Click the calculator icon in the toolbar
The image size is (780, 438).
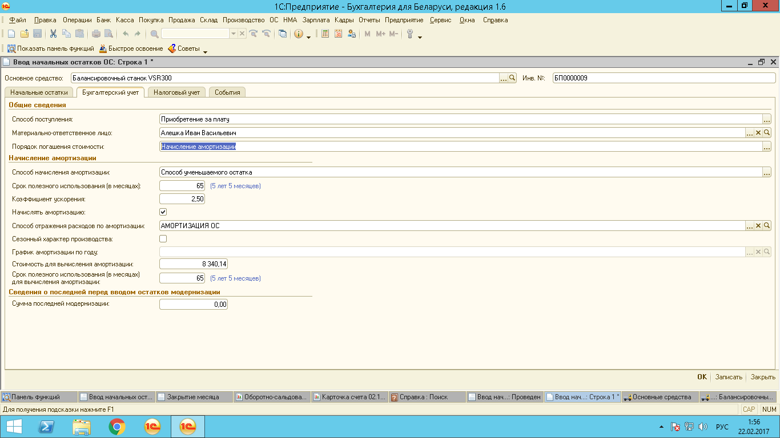coord(325,34)
